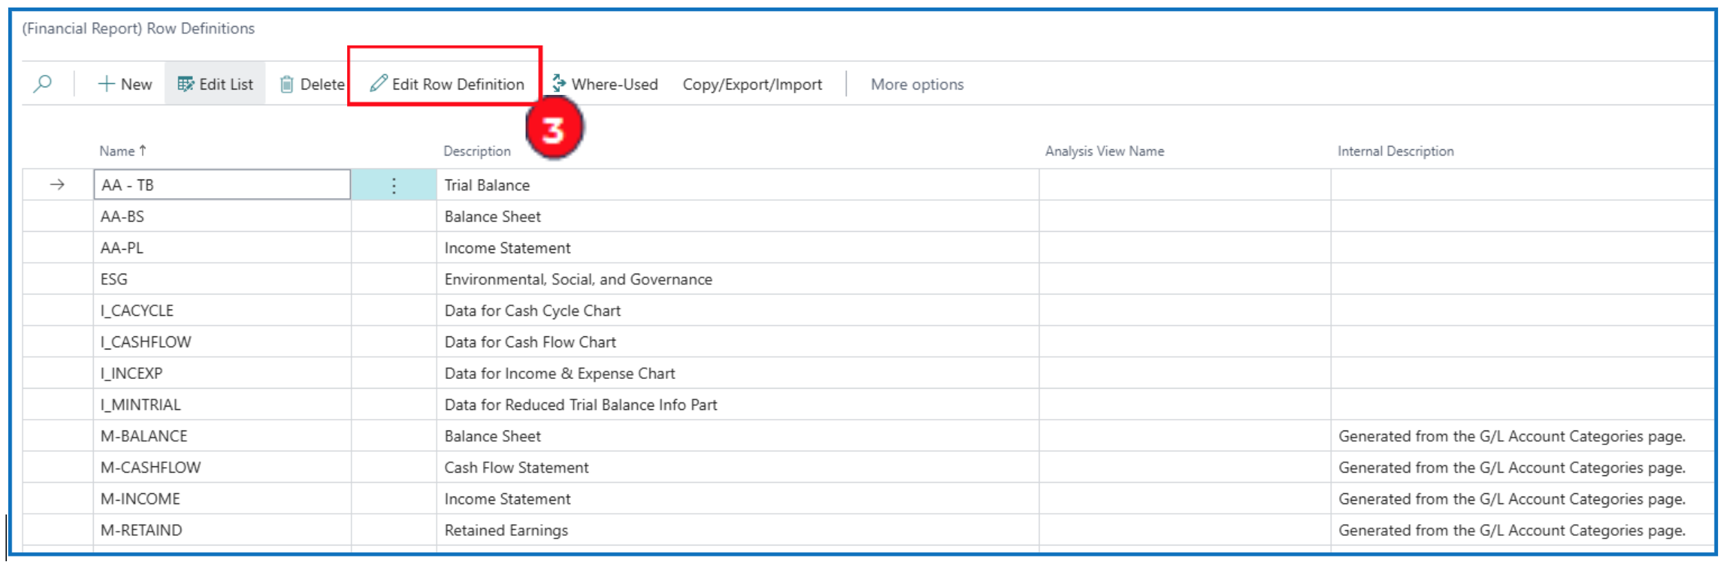1729x564 pixels.
Task: Click the New plus icon
Action: click(x=106, y=84)
